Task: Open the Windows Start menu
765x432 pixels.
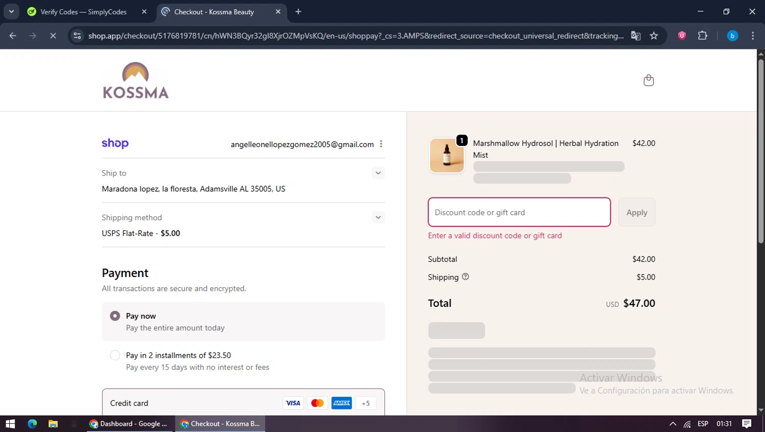Action: coord(10,424)
